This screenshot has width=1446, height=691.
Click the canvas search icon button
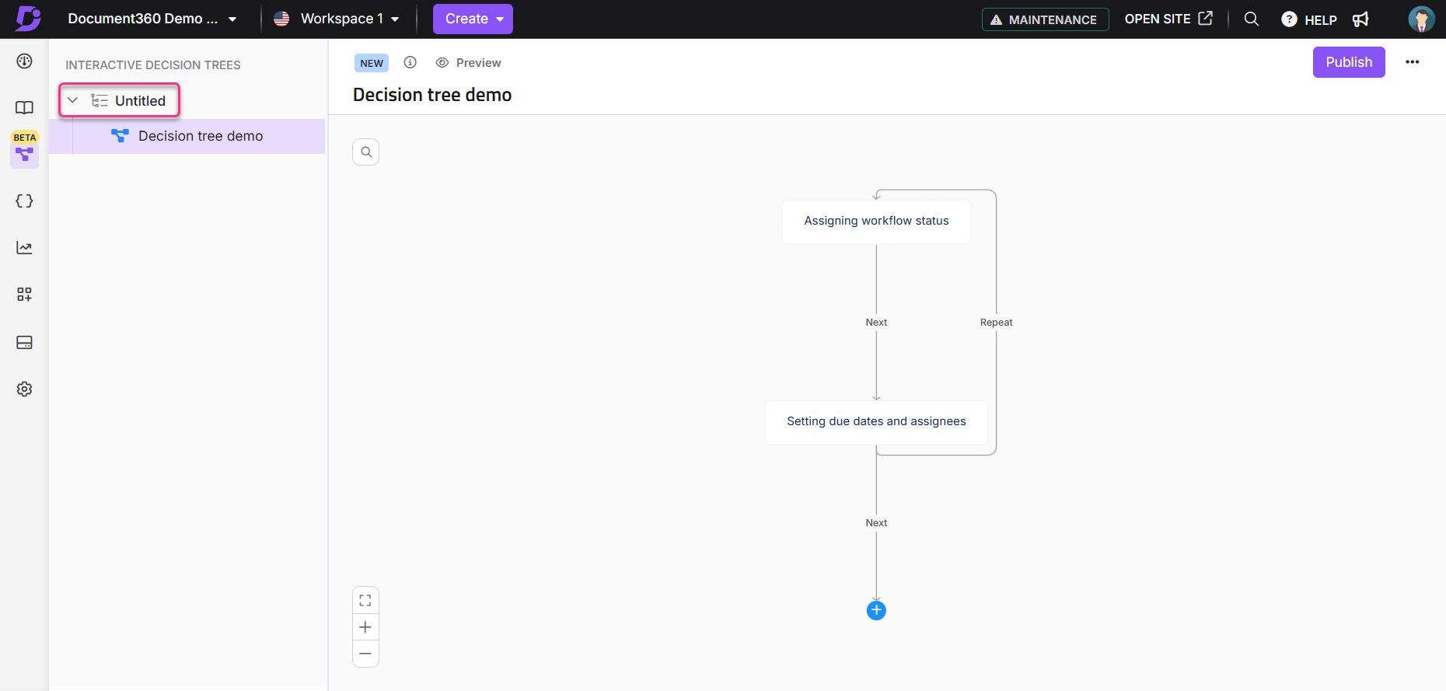tap(366, 152)
